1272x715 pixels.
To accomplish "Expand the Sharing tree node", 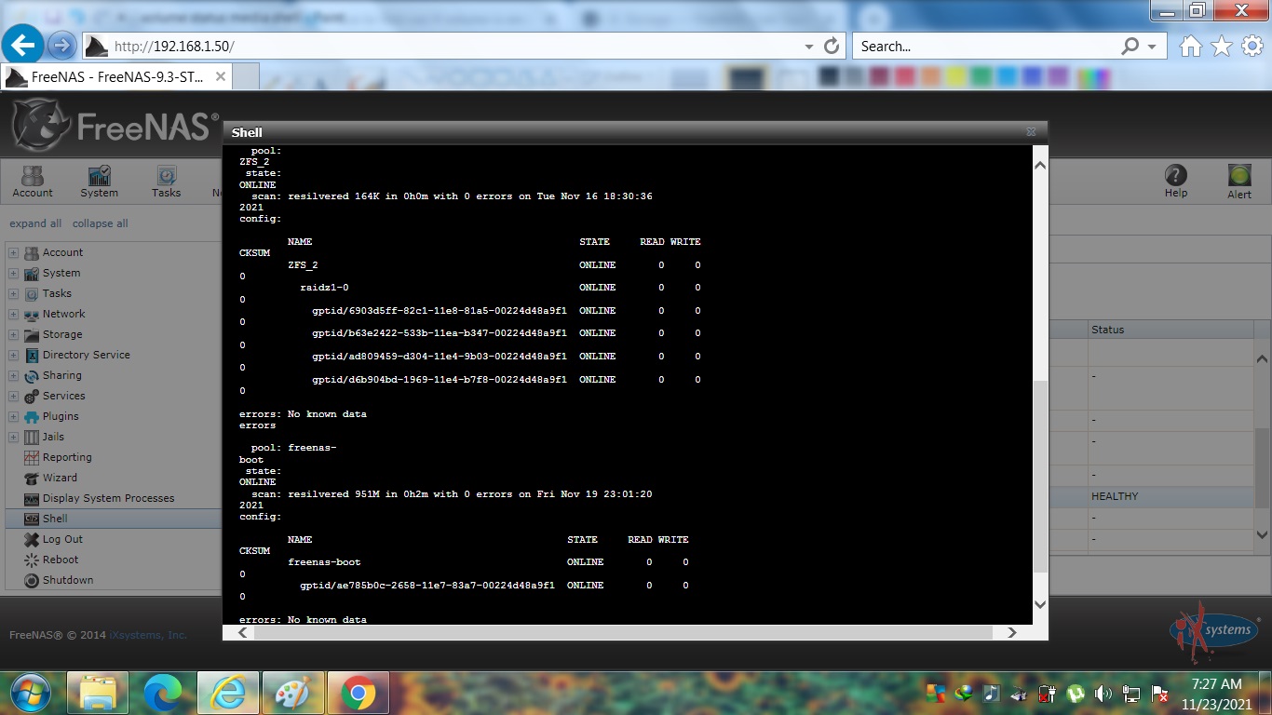I will 13,375.
